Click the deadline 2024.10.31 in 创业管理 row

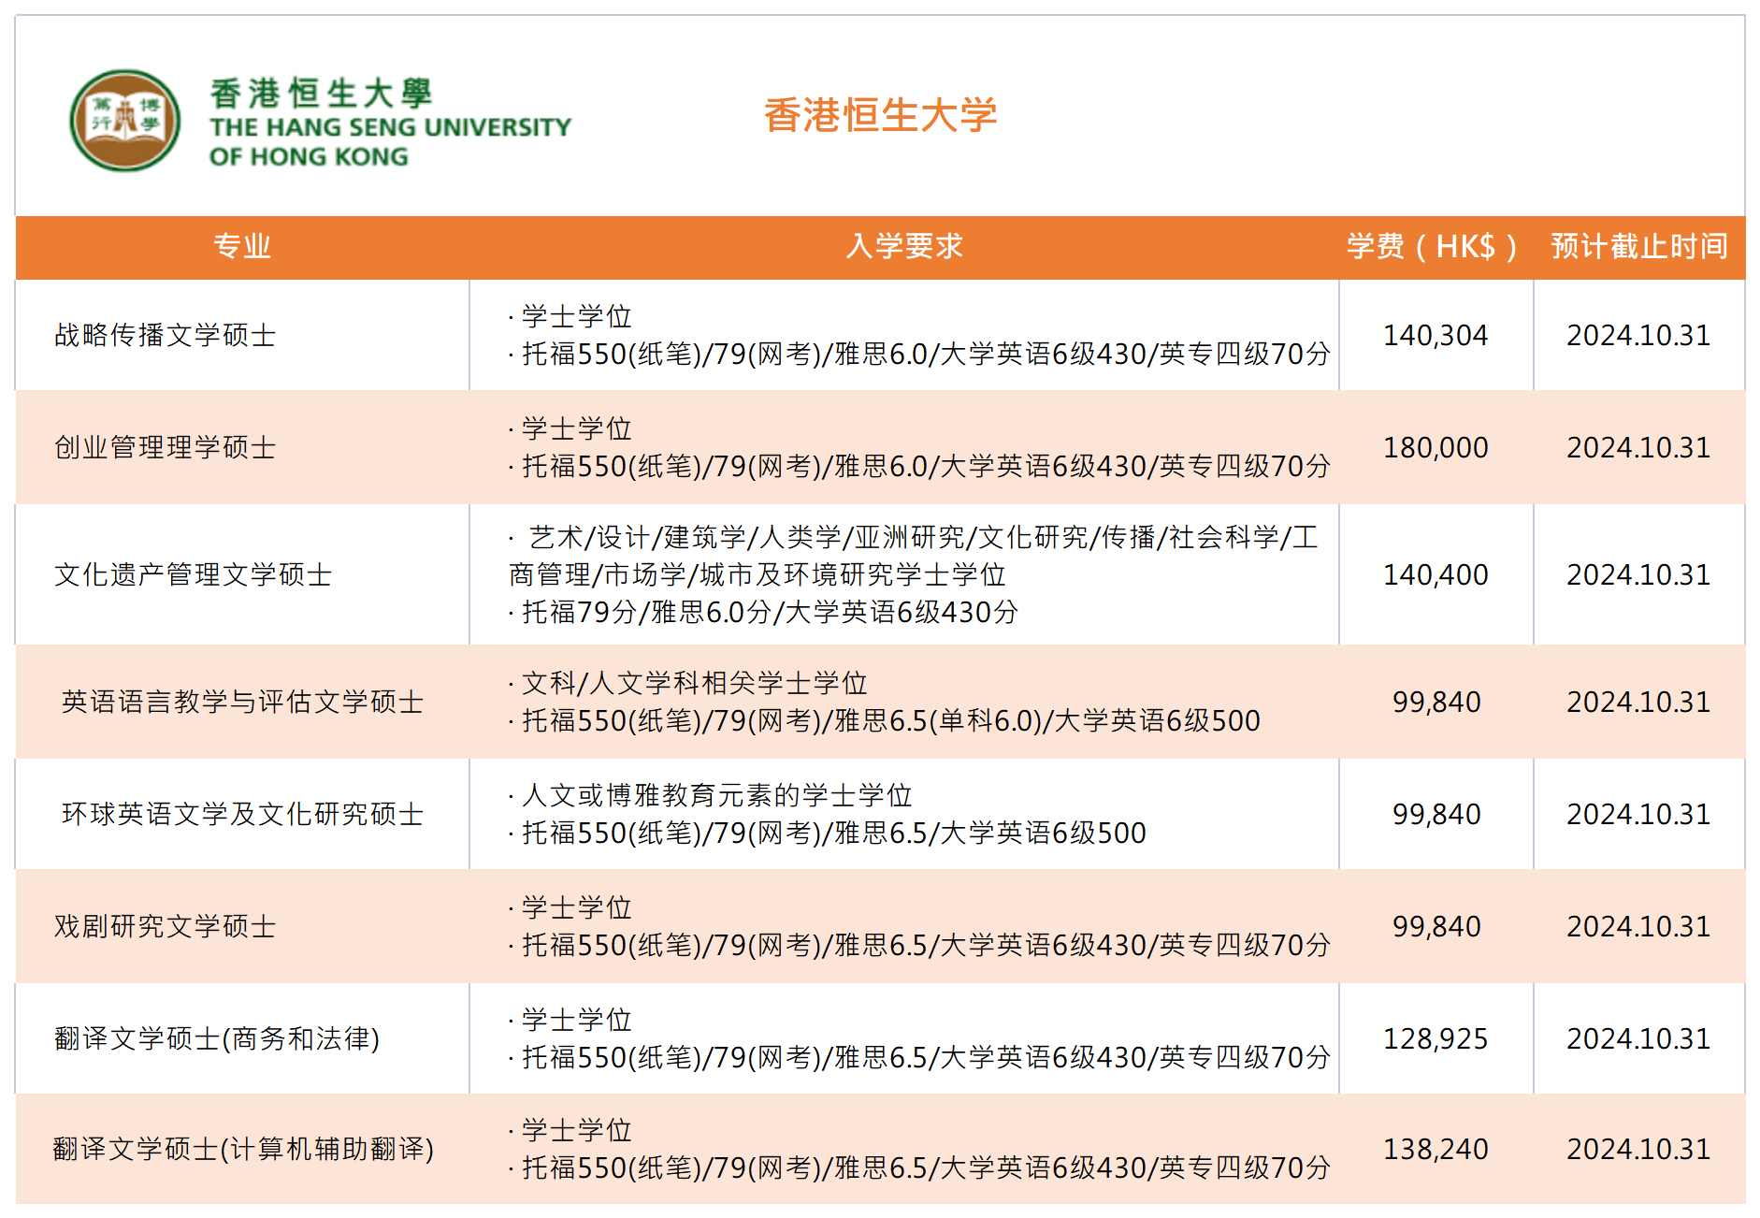(x=1638, y=447)
